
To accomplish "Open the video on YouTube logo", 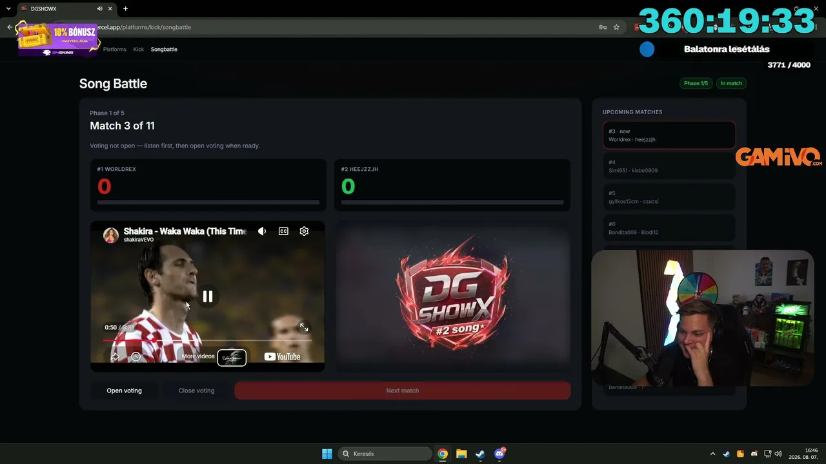I will click(x=282, y=356).
